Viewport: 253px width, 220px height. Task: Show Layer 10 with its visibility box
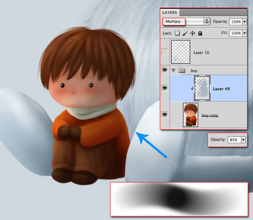(x=164, y=52)
